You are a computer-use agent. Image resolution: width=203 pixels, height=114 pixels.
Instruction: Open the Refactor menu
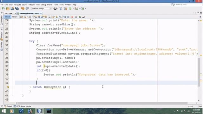32,5
